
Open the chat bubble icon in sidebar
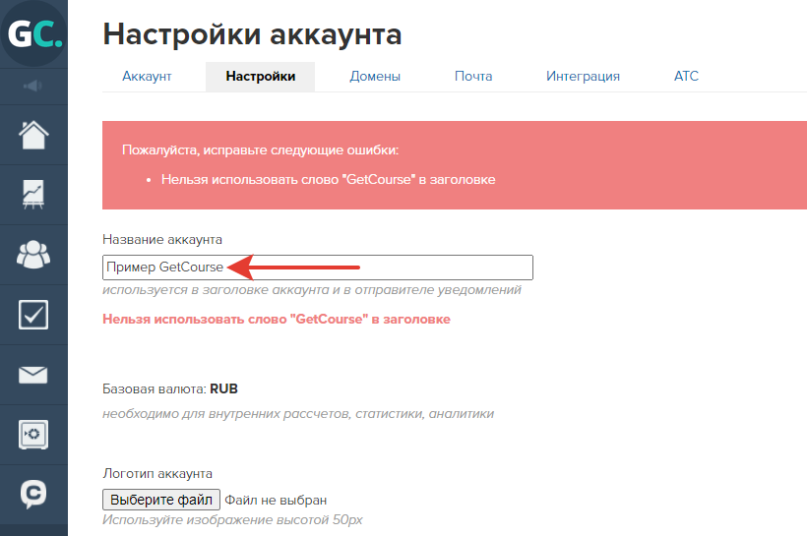pyautogui.click(x=33, y=495)
